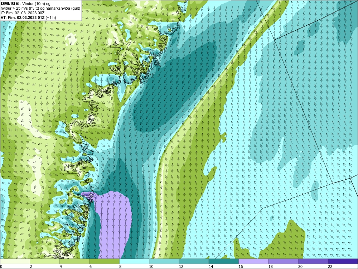Click the 14–16 m/s dark teal legend swatch
The height and width of the screenshot is (269, 358).
click(x=224, y=261)
